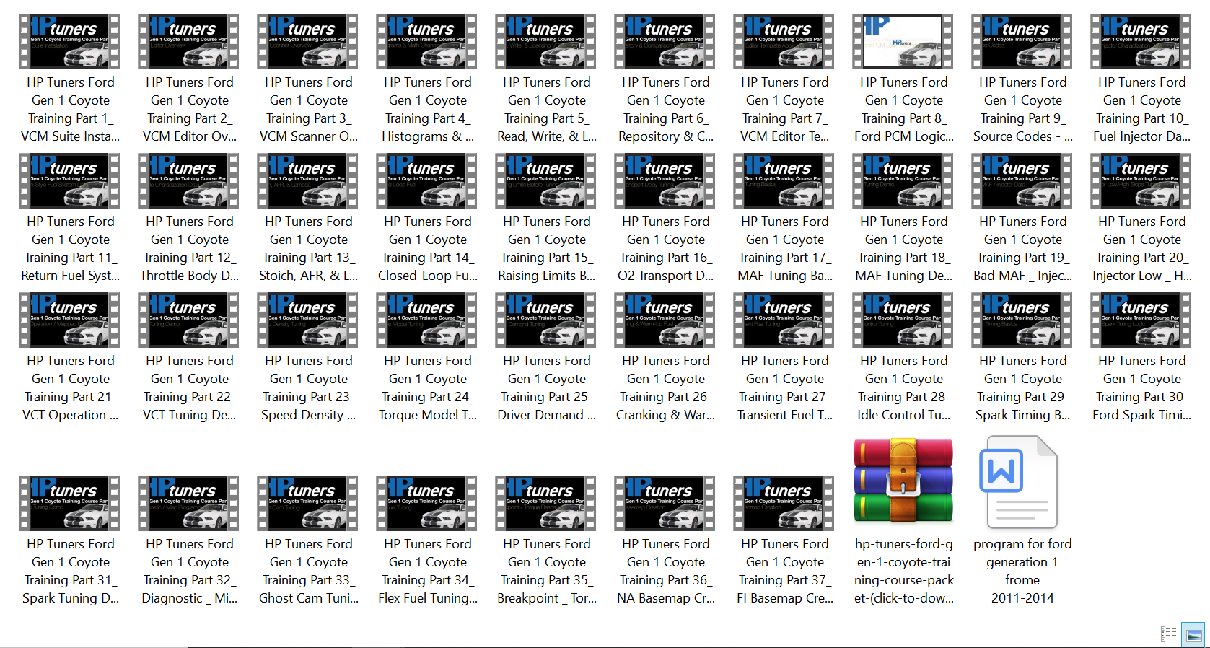Select Training Part 33 Ghost Cam Tuni... video icon
The image size is (1210, 648).
[308, 503]
